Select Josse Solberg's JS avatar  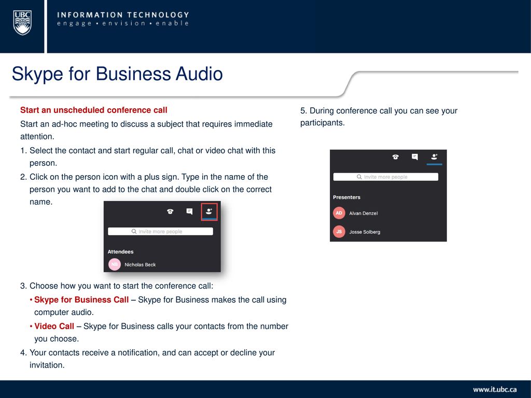(x=339, y=232)
